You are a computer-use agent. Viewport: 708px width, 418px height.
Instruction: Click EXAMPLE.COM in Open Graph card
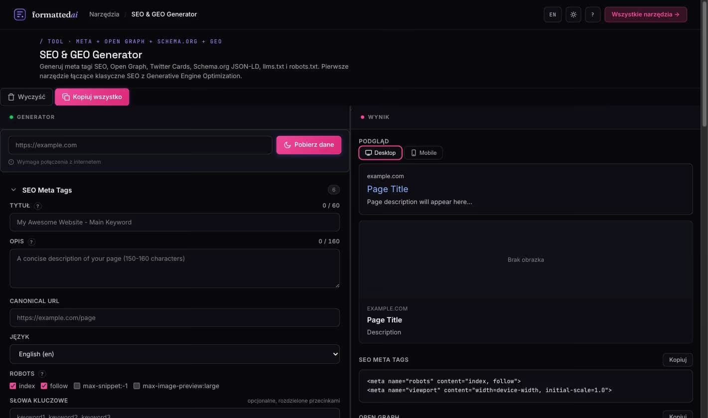(387, 309)
